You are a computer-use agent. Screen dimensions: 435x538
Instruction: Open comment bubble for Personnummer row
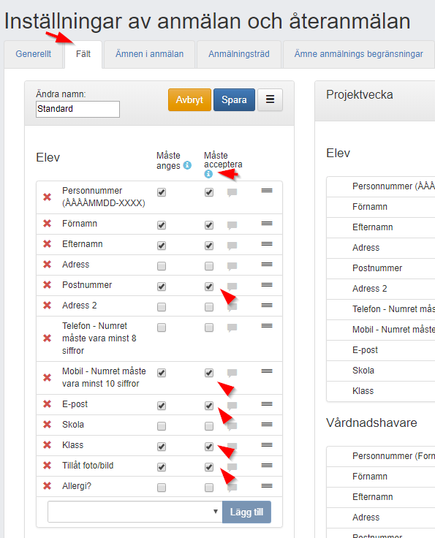click(232, 192)
